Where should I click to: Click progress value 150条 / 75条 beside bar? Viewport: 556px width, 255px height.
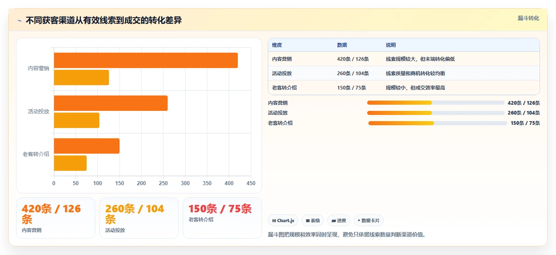(x=525, y=123)
